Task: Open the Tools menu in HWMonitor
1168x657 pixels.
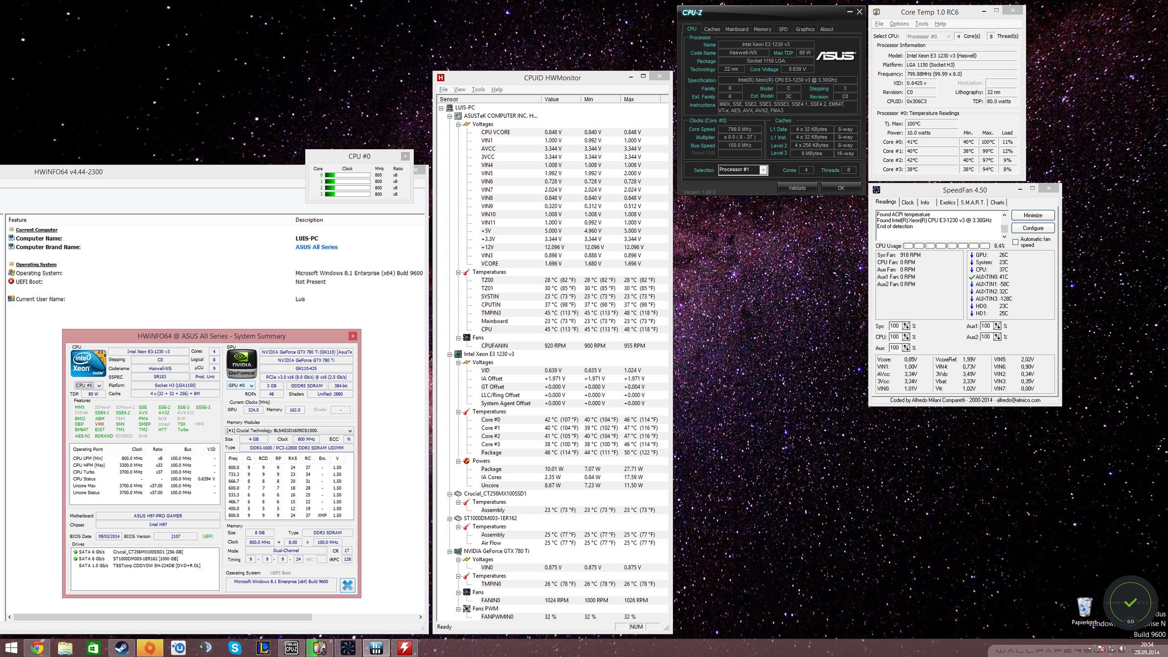Action: 478,90
